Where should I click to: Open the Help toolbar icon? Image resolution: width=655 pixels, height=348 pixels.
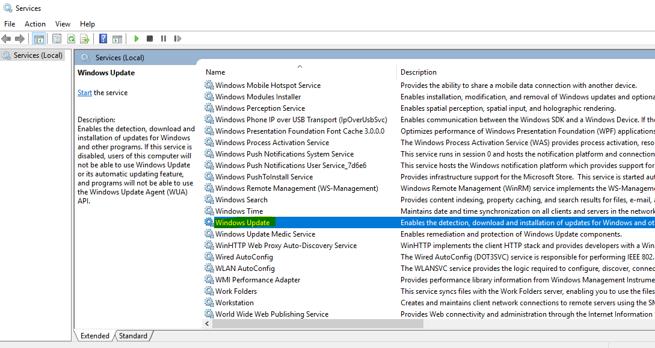pos(103,39)
